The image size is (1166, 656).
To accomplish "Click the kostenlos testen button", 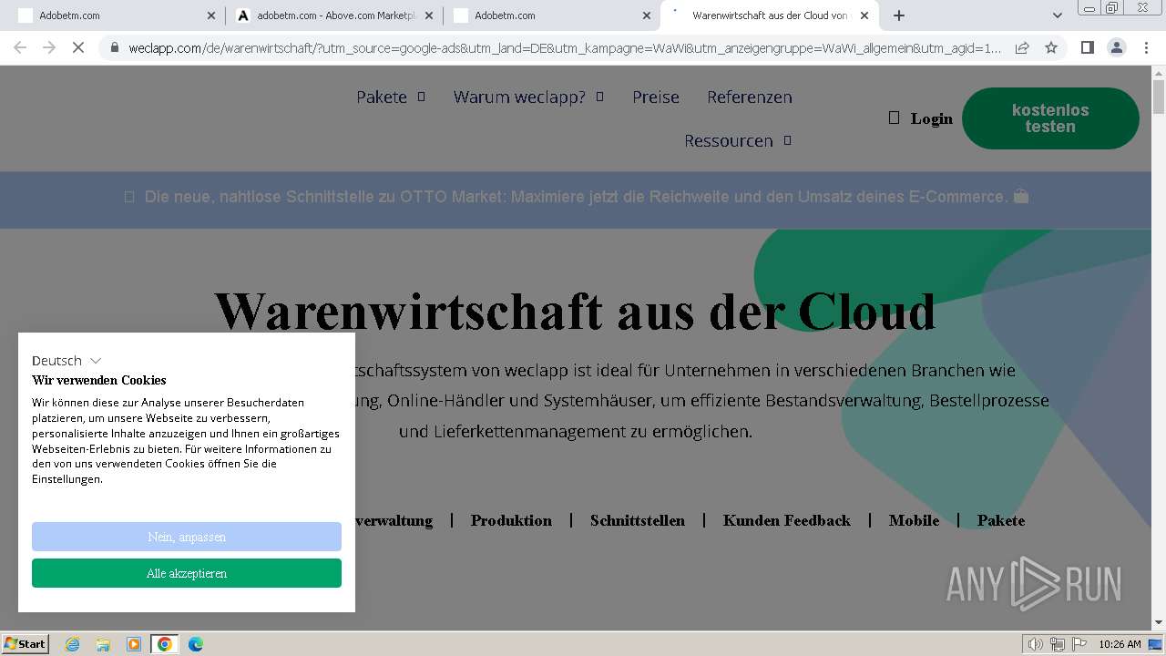I will point(1050,118).
